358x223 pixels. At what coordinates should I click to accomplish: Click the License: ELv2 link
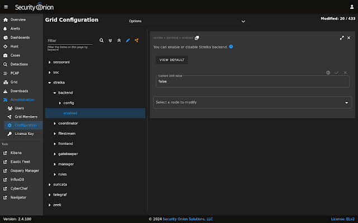pos(343,219)
